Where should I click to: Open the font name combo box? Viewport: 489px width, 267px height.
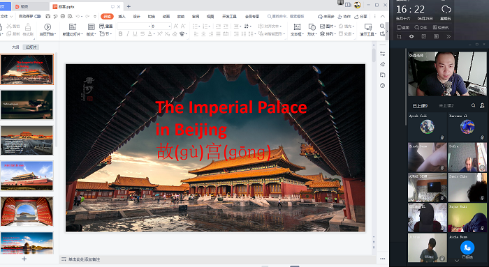(134, 26)
